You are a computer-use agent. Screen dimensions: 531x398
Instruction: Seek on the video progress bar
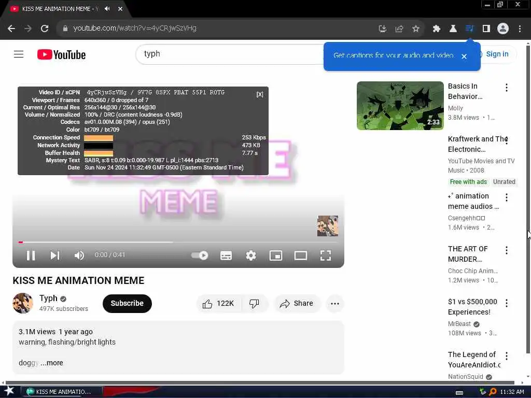178,242
